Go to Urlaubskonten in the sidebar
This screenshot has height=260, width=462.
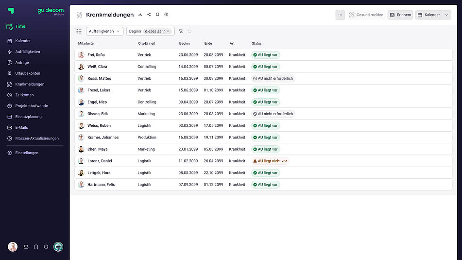pyautogui.click(x=28, y=73)
